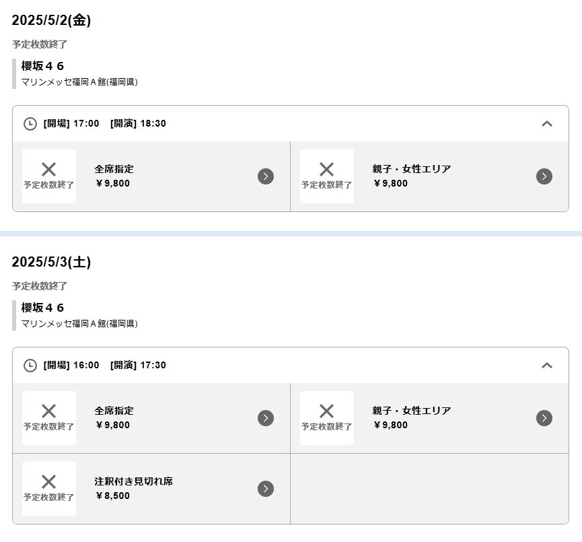Click the sold-out X icon beside 注釈付き見切れ席
This screenshot has height=542, width=582.
(x=48, y=482)
